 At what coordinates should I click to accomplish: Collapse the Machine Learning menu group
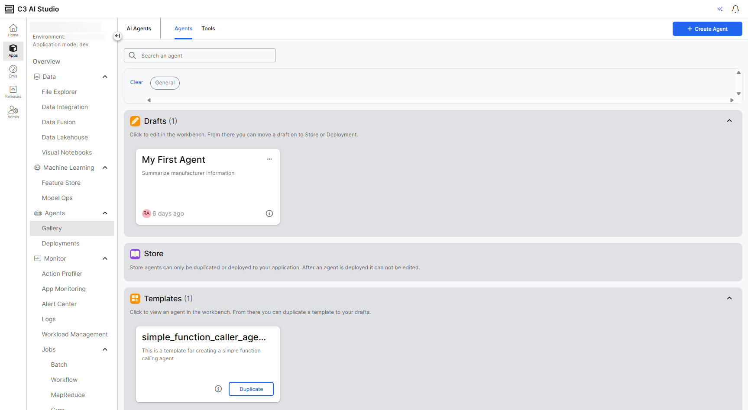pos(105,168)
